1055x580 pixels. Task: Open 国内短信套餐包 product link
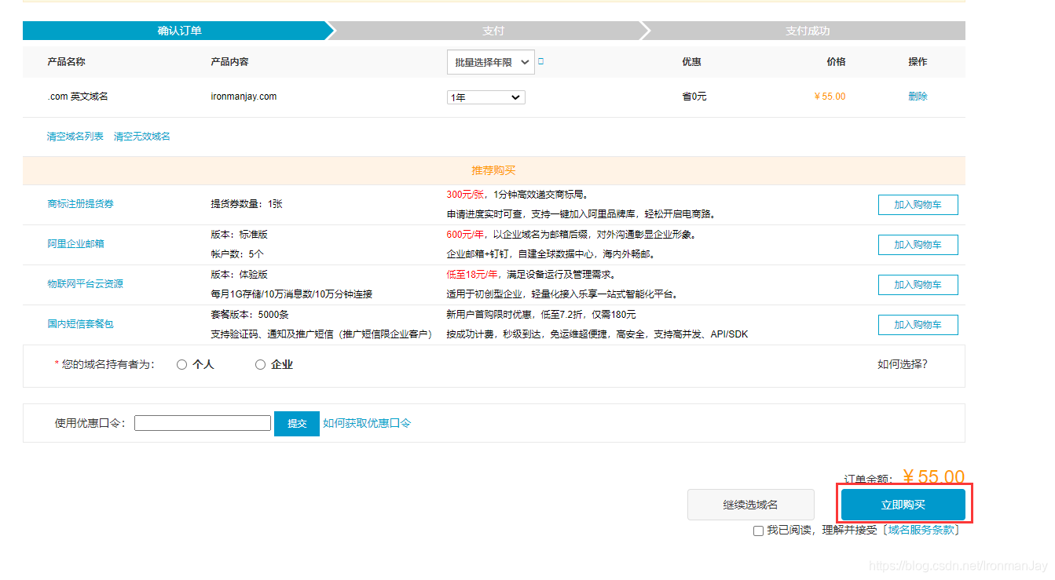(80, 324)
